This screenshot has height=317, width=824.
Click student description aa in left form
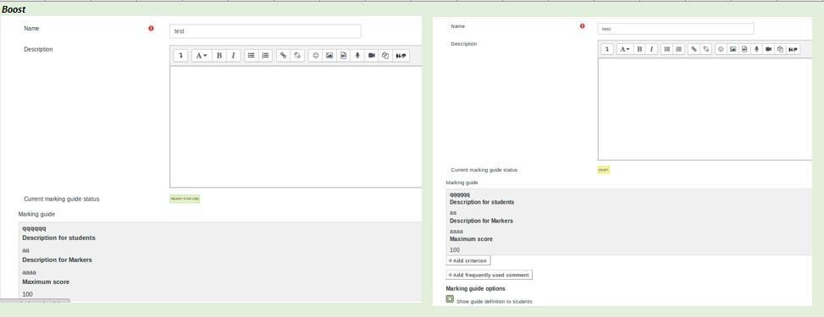coord(25,250)
